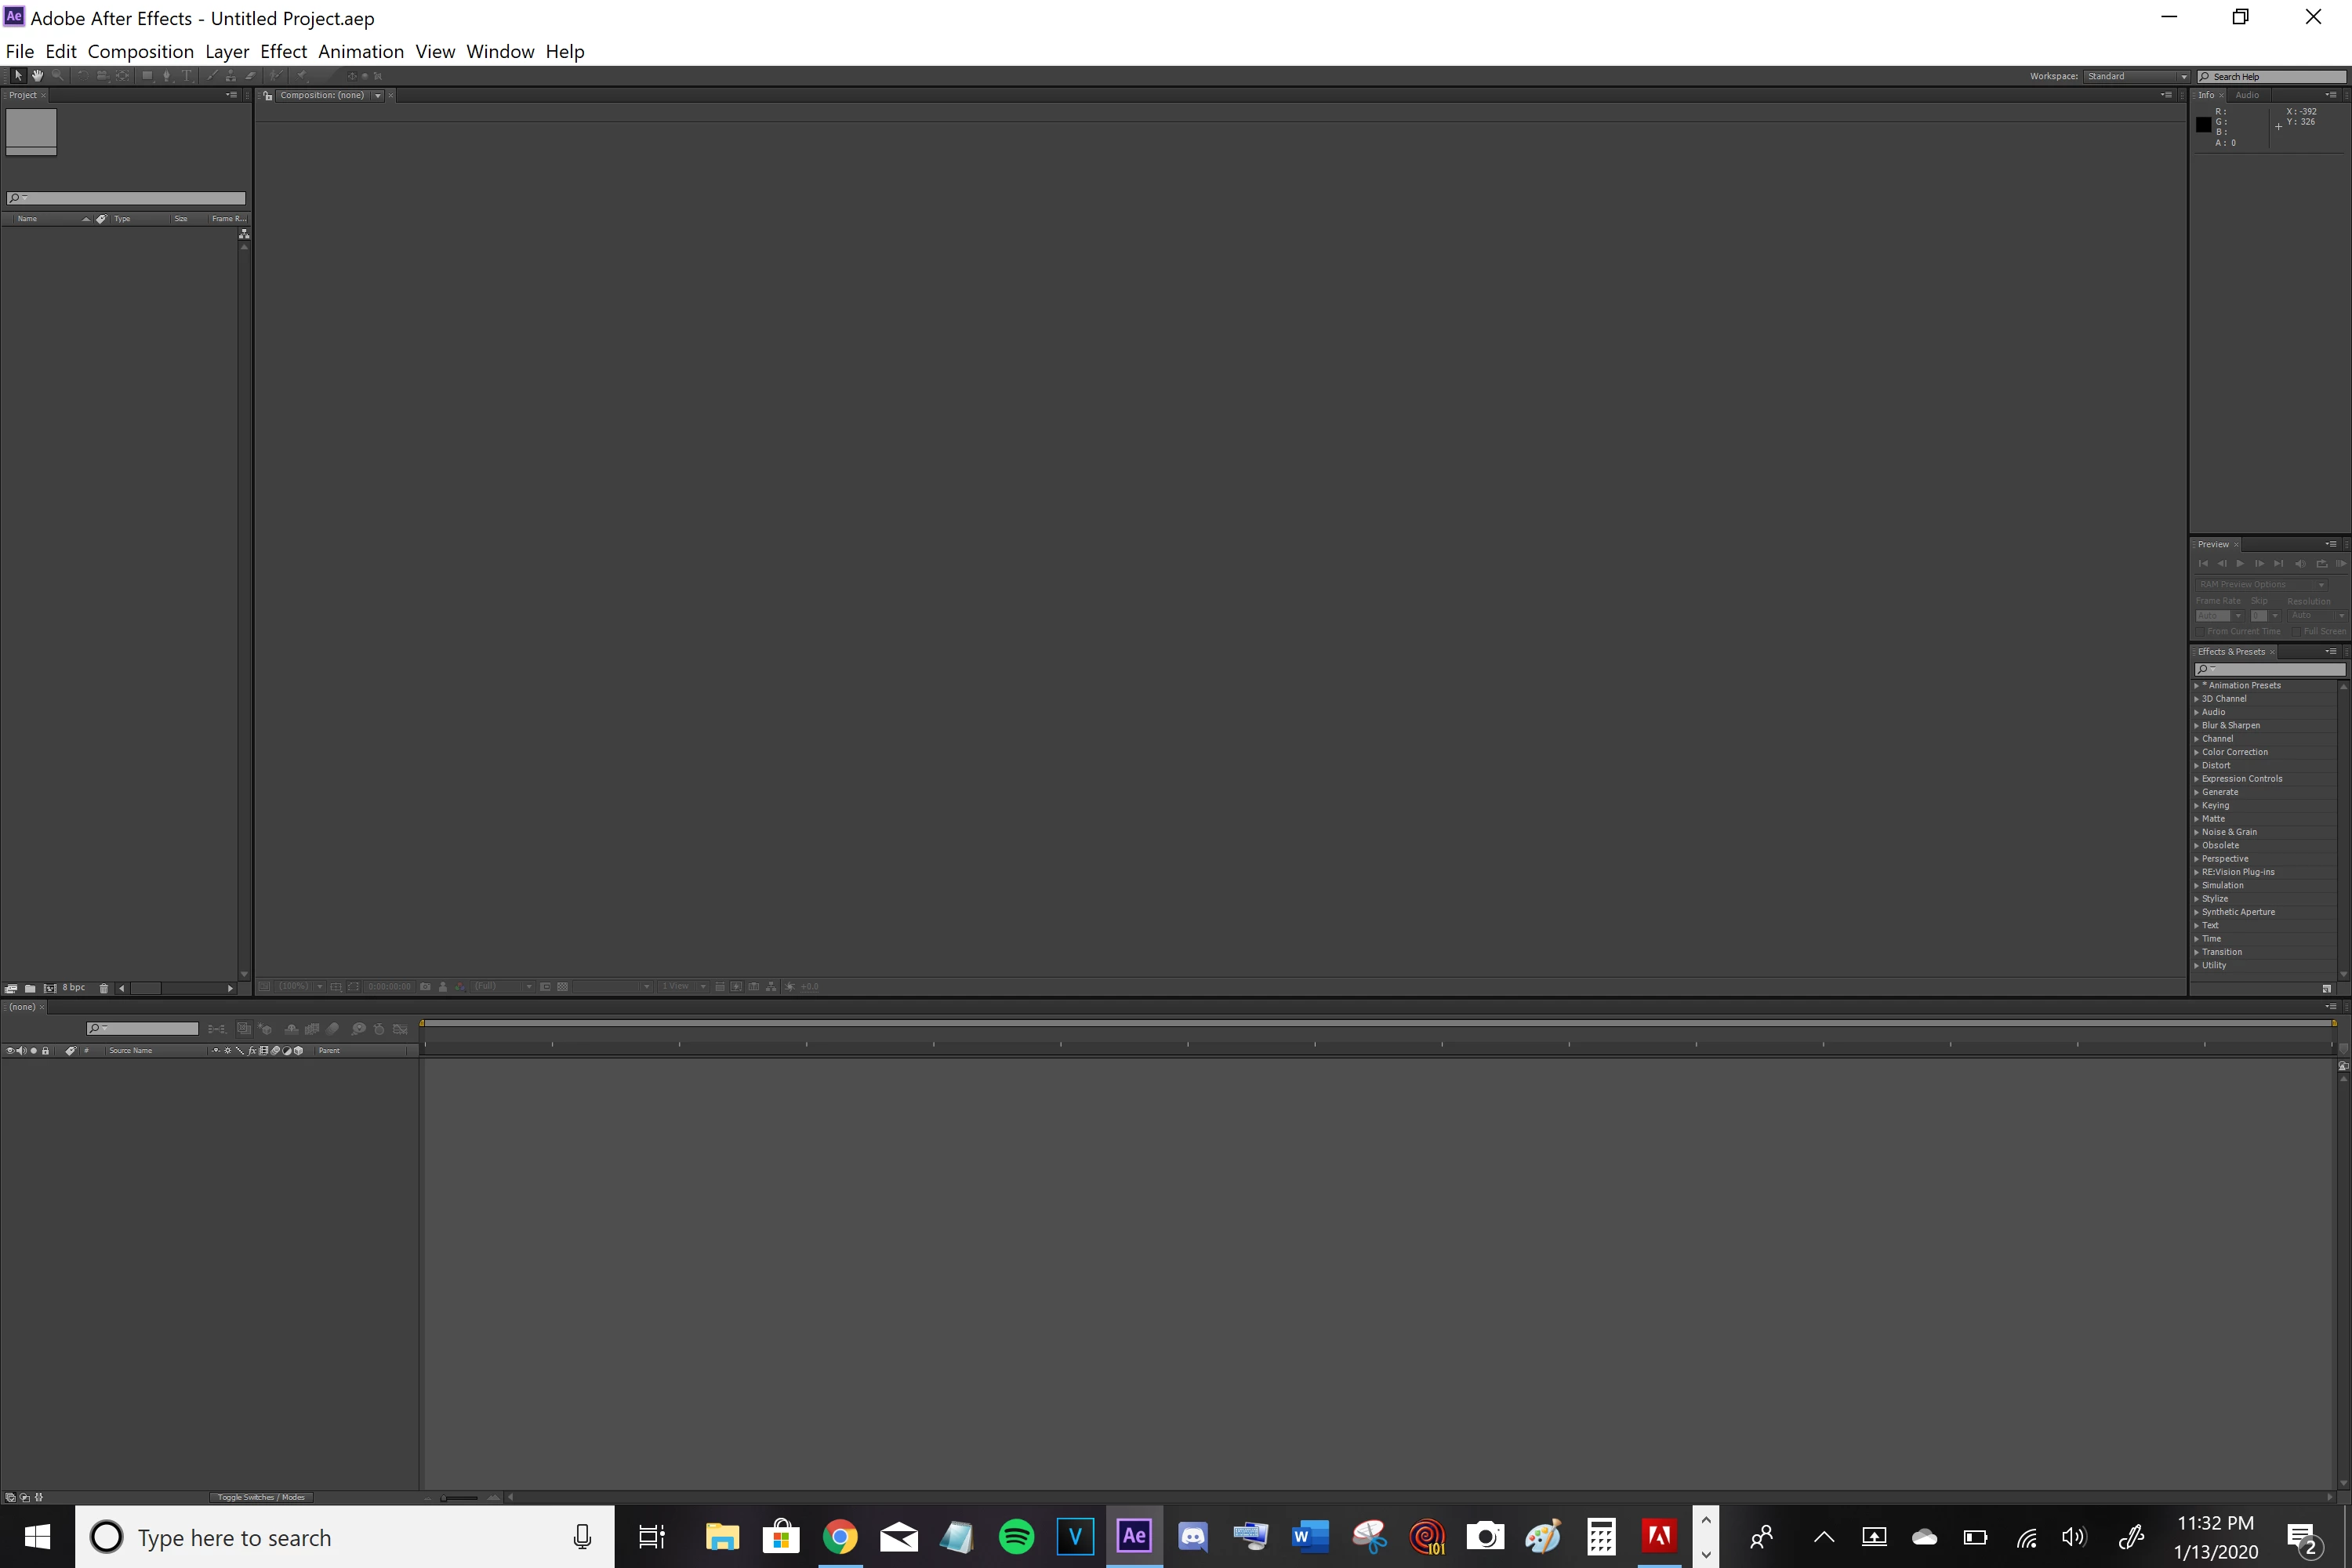Click the 8 bpc color depth button
The height and width of the screenshot is (1568, 2352).
[x=74, y=988]
